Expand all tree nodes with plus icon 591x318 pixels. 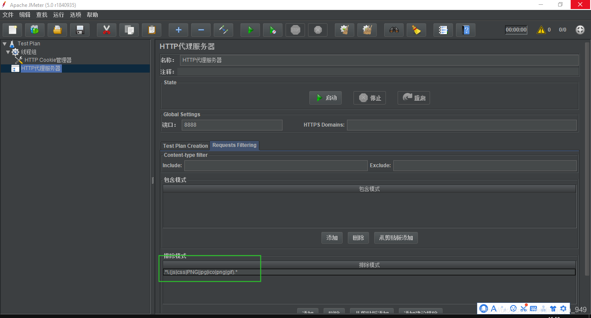click(178, 30)
